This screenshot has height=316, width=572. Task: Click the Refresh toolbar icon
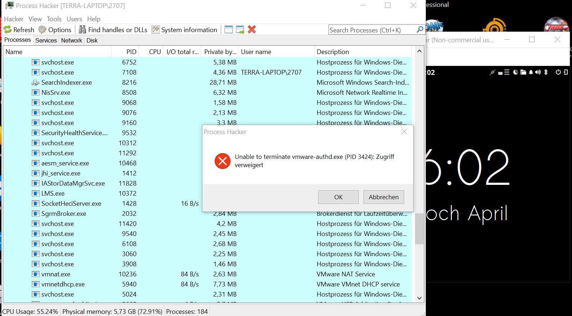[x=8, y=30]
